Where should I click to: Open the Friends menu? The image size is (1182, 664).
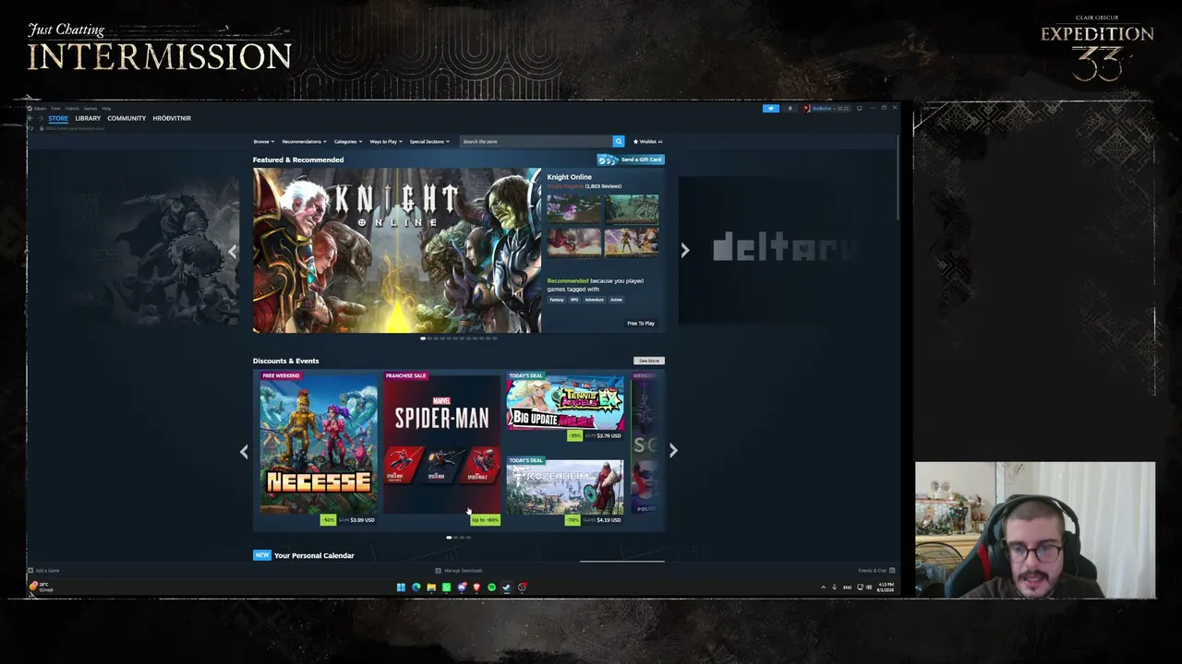tap(72, 108)
